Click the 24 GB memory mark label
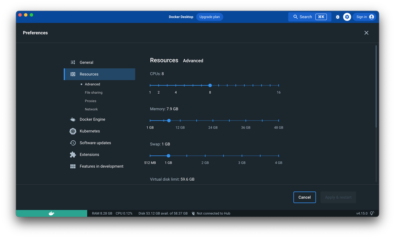 pos(213,128)
